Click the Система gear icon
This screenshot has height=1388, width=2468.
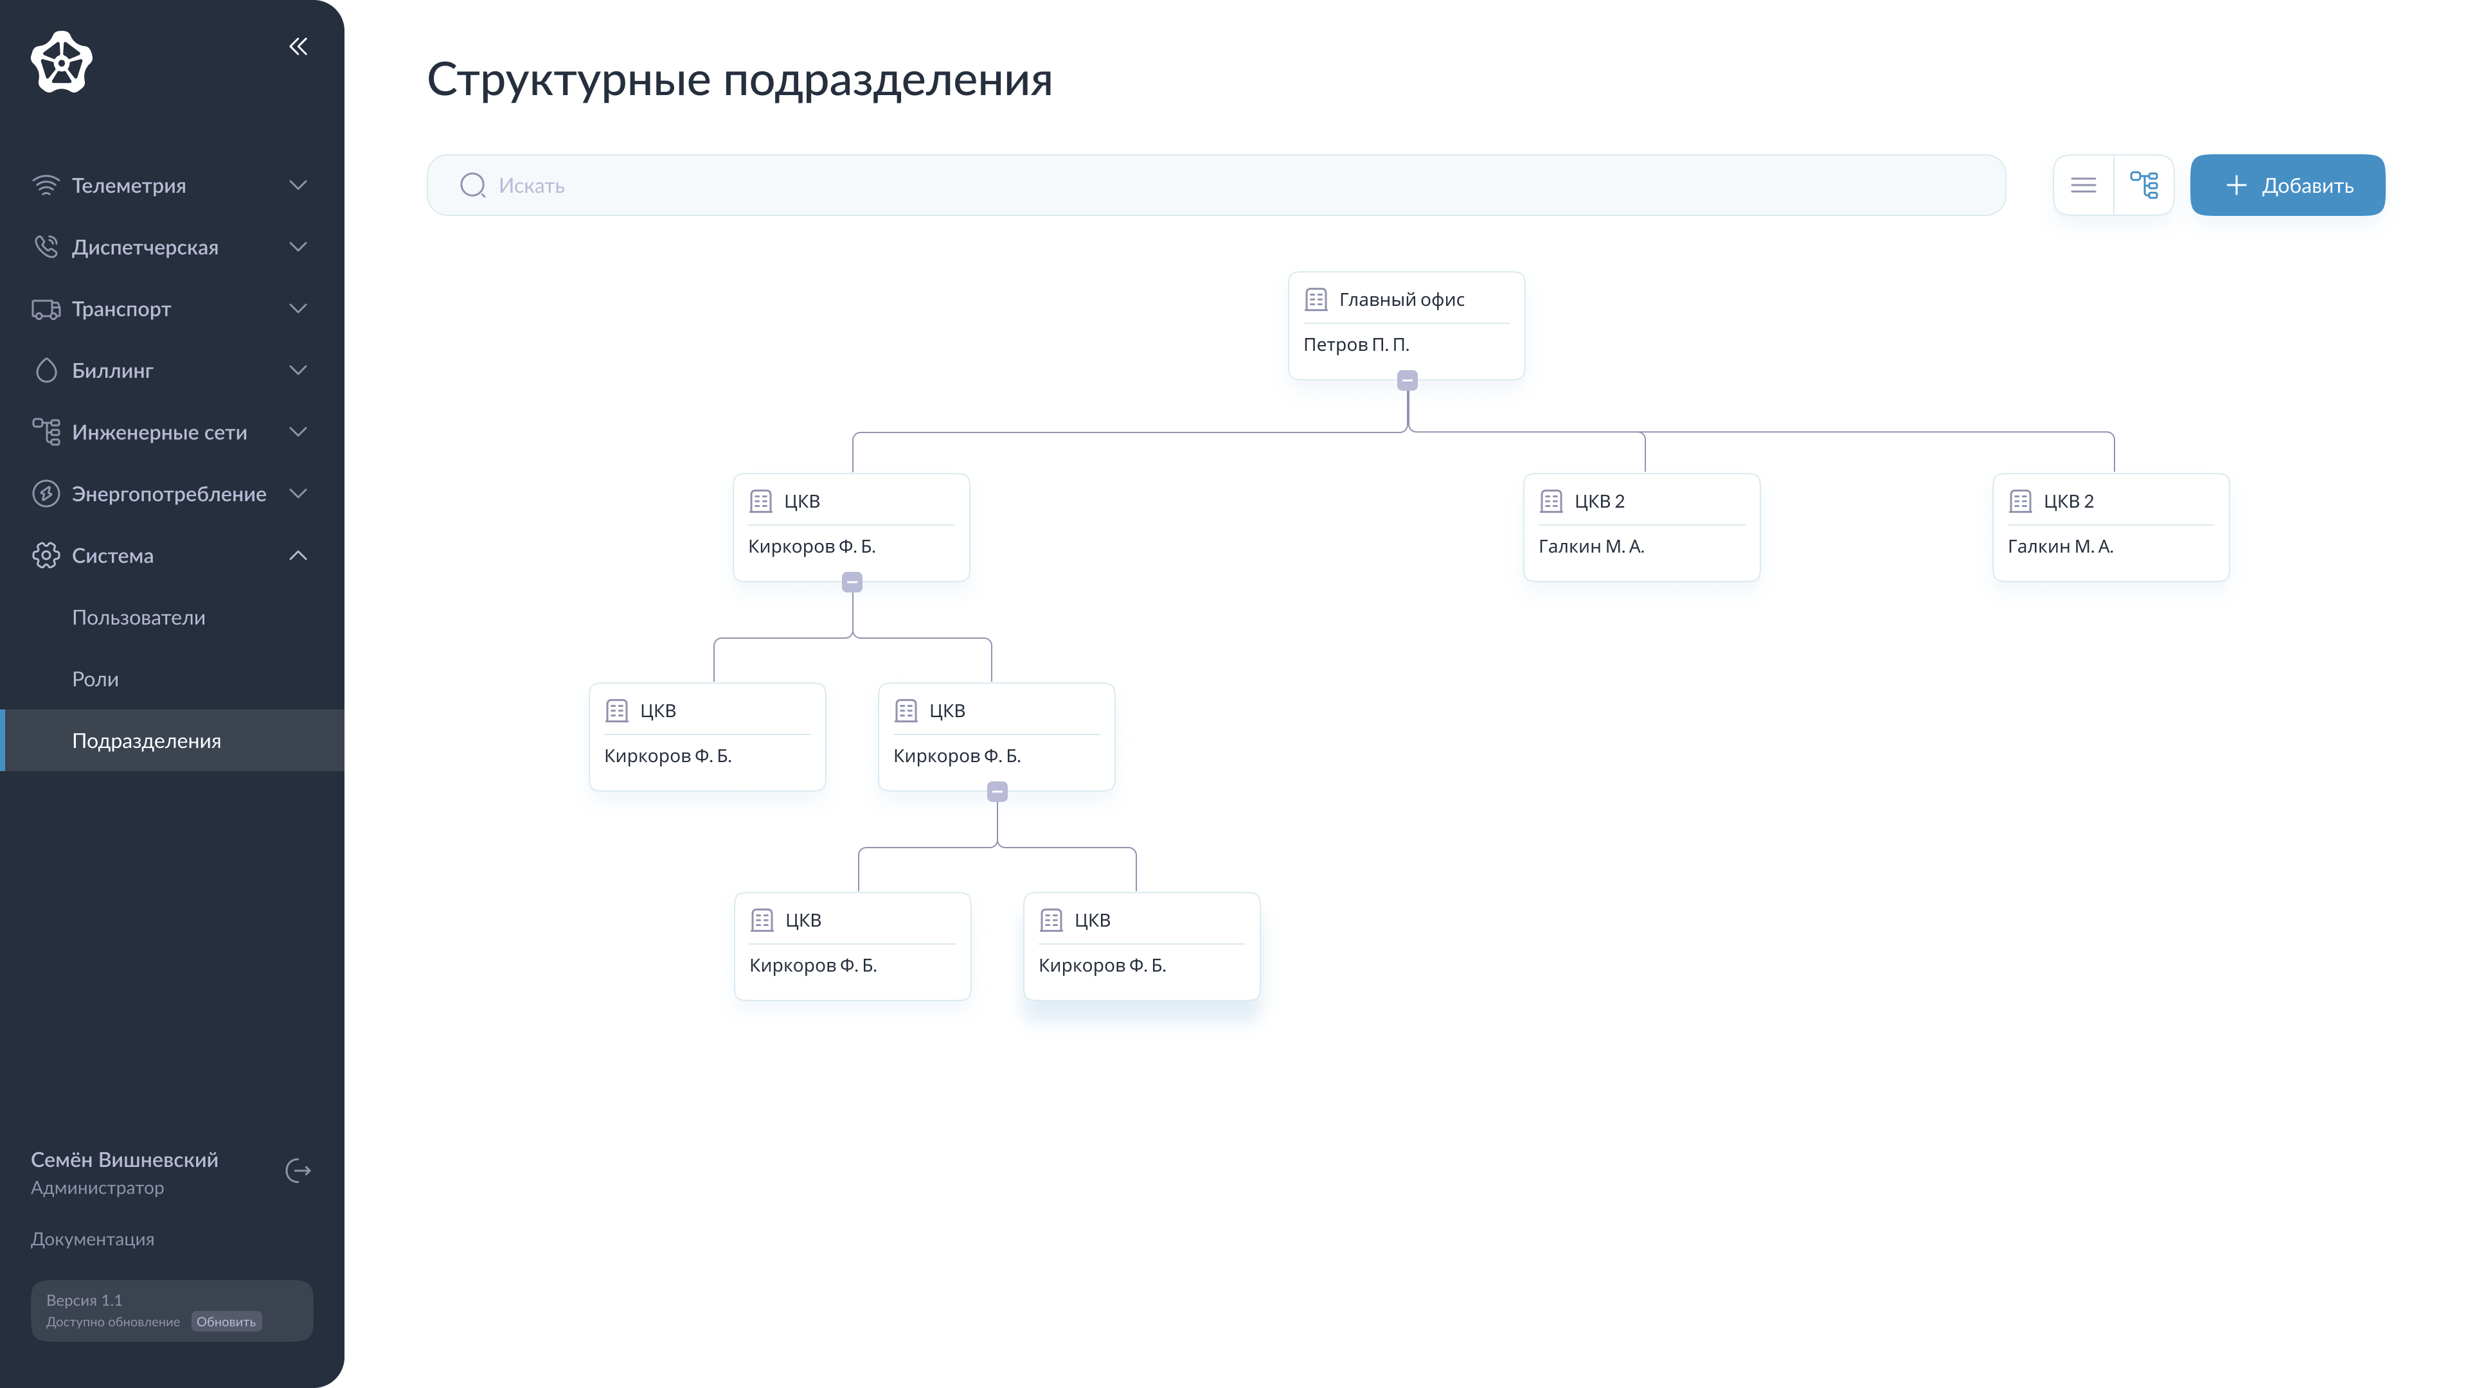pos(46,555)
